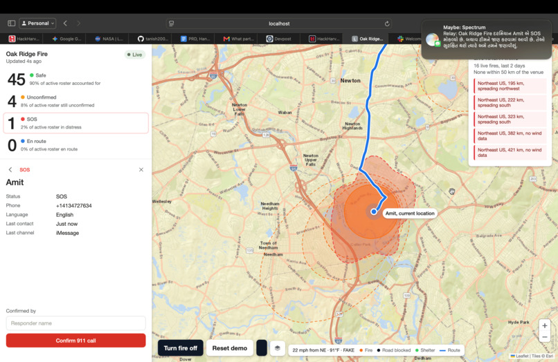Click the browser forward arrow

coord(79,23)
